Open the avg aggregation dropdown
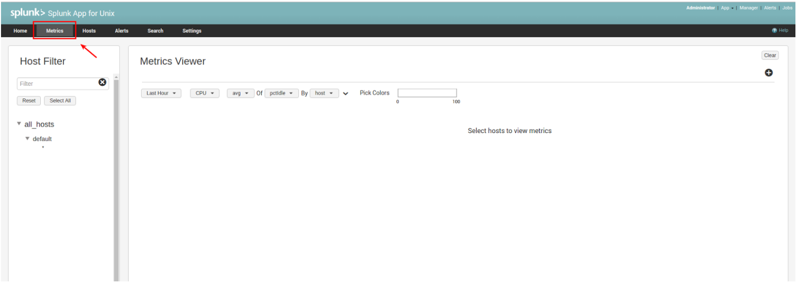Viewport: 799px width, 289px height. click(x=240, y=93)
